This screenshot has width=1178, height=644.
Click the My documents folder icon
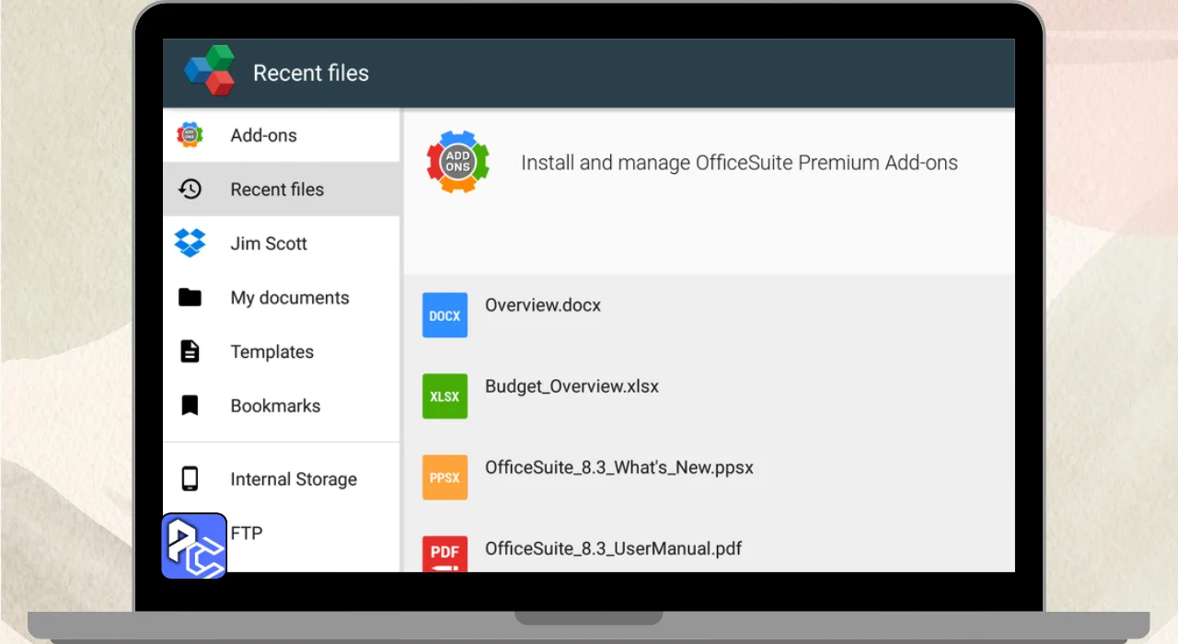pos(190,297)
